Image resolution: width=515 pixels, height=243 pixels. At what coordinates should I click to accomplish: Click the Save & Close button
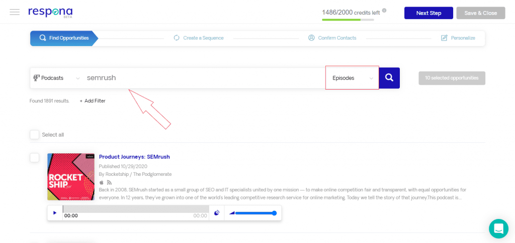point(480,13)
